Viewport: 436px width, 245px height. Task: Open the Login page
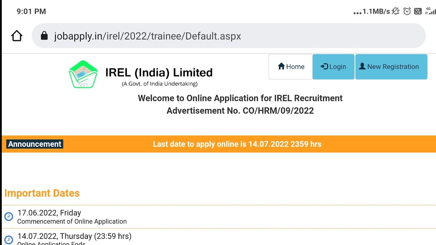pyautogui.click(x=333, y=67)
